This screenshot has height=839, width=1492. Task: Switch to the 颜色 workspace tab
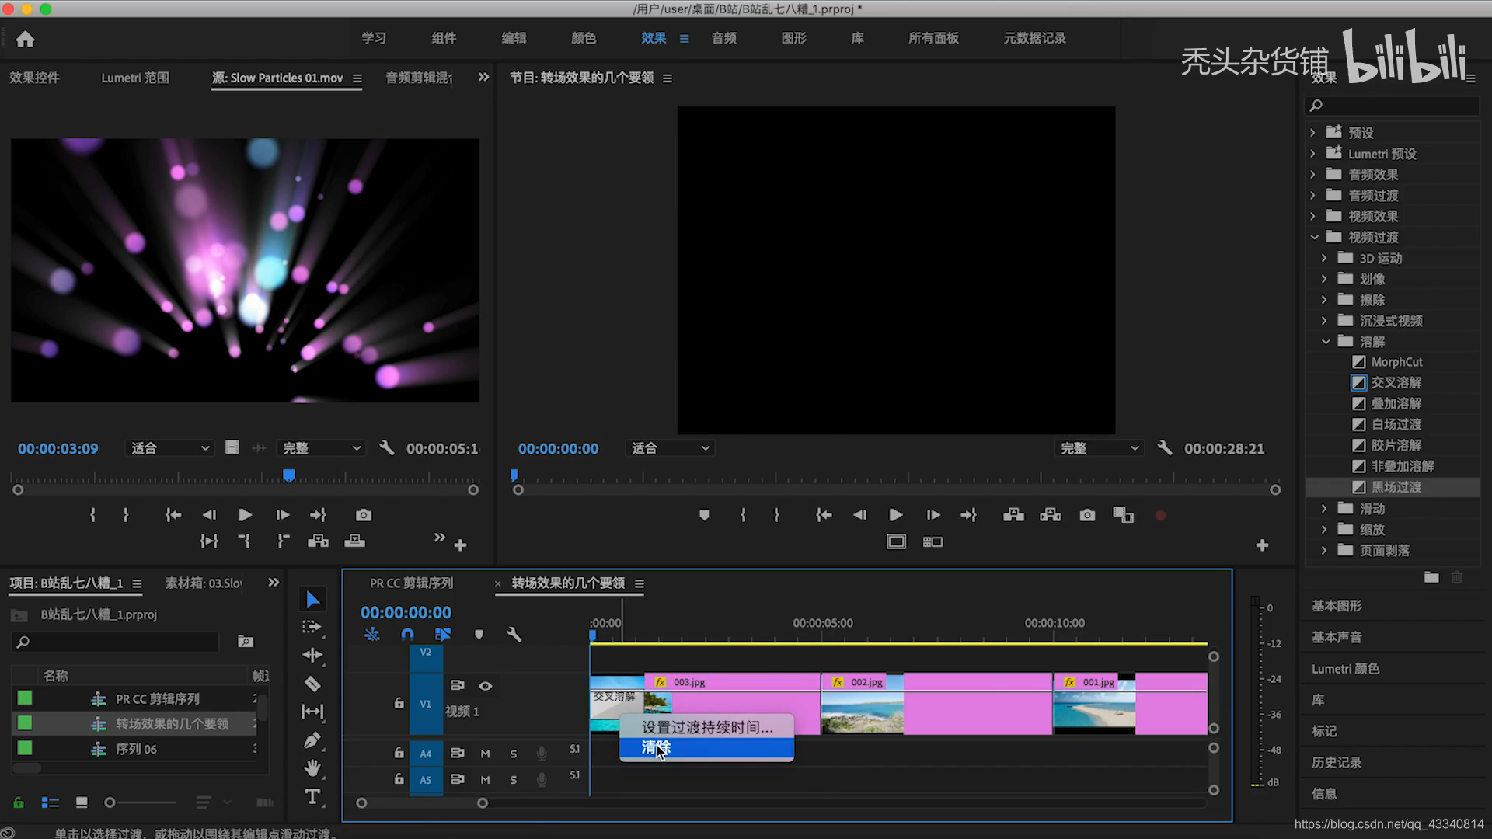(x=583, y=38)
